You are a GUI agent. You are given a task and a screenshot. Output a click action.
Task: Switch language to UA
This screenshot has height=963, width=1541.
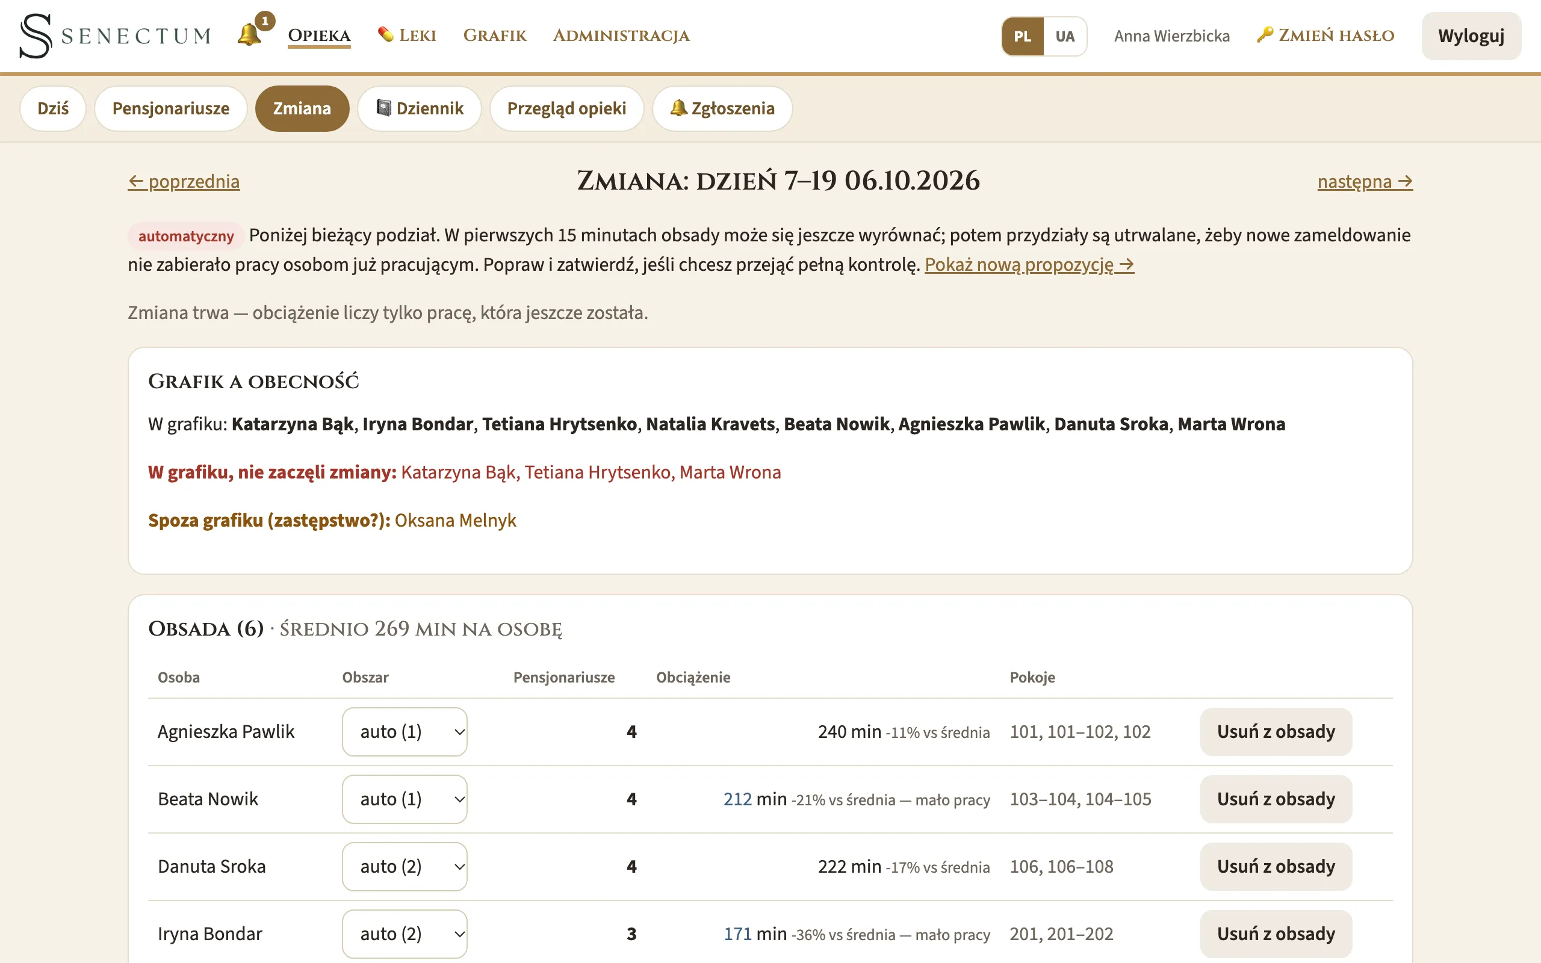pyautogui.click(x=1065, y=36)
